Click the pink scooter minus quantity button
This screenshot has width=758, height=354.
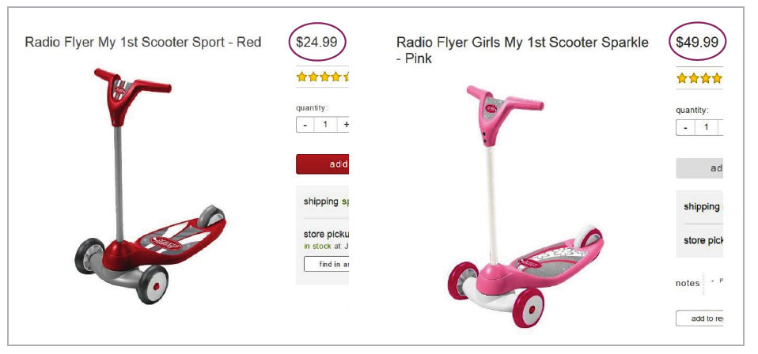pos(685,127)
